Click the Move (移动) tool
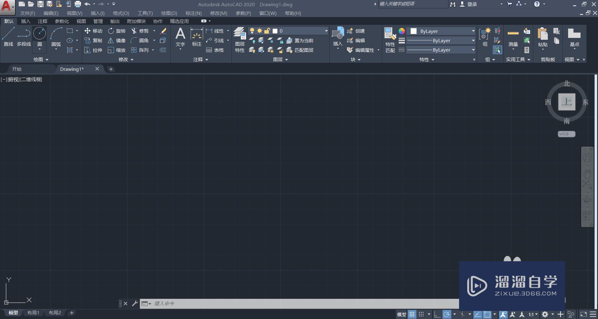 click(x=93, y=31)
